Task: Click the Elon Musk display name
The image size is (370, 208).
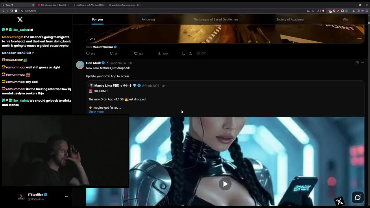Action: [93, 63]
